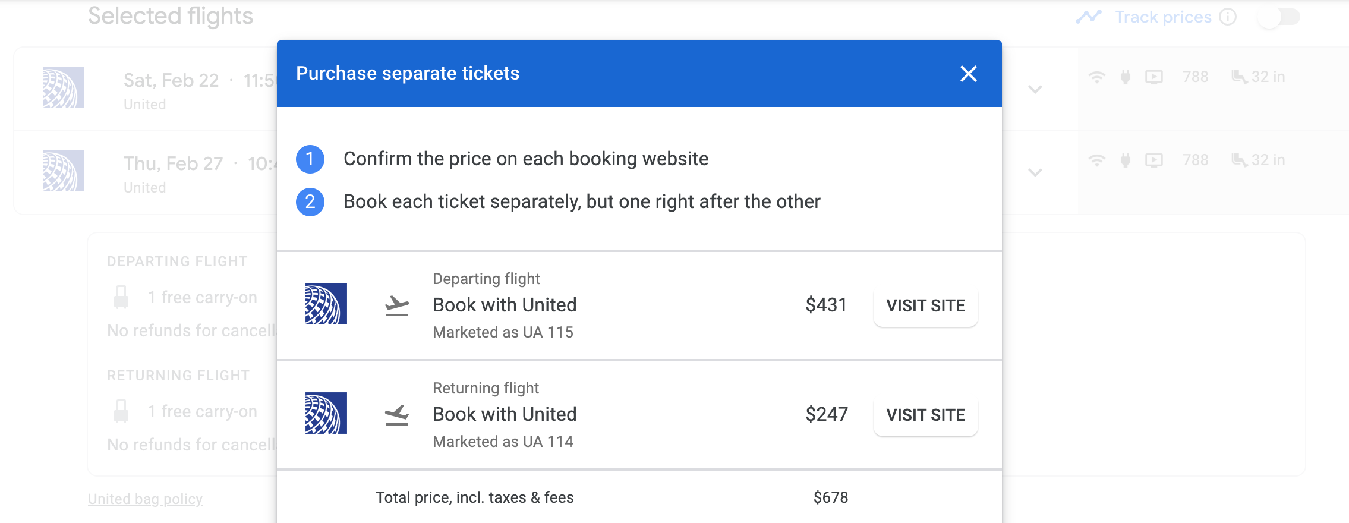1349x523 pixels.
Task: Click Track prices info icon
Action: (x=1228, y=17)
